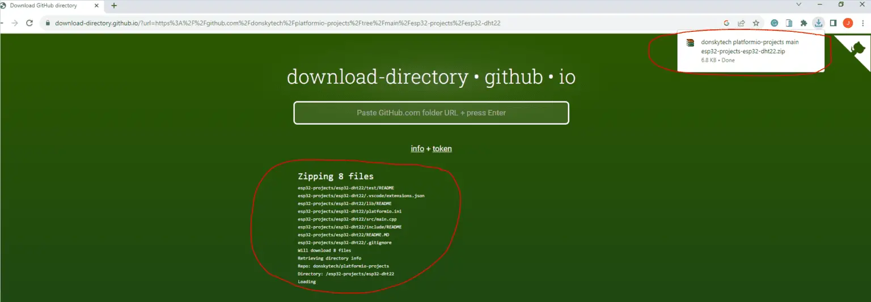Viewport: 871px width, 302px height.
Task: Open the token link
Action: coord(442,148)
